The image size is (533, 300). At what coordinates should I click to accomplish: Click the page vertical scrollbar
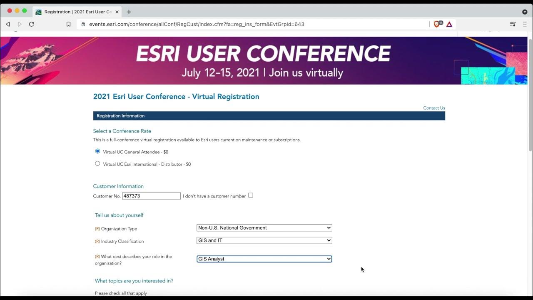[530, 95]
